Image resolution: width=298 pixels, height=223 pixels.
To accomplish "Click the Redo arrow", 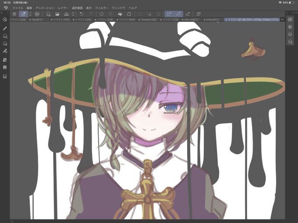I will 91,14.
